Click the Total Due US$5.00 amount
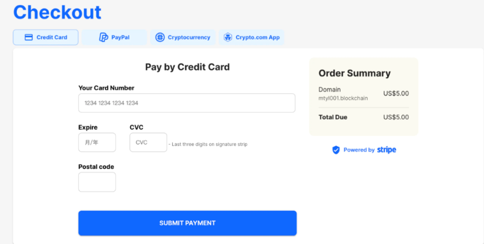 tap(396, 117)
